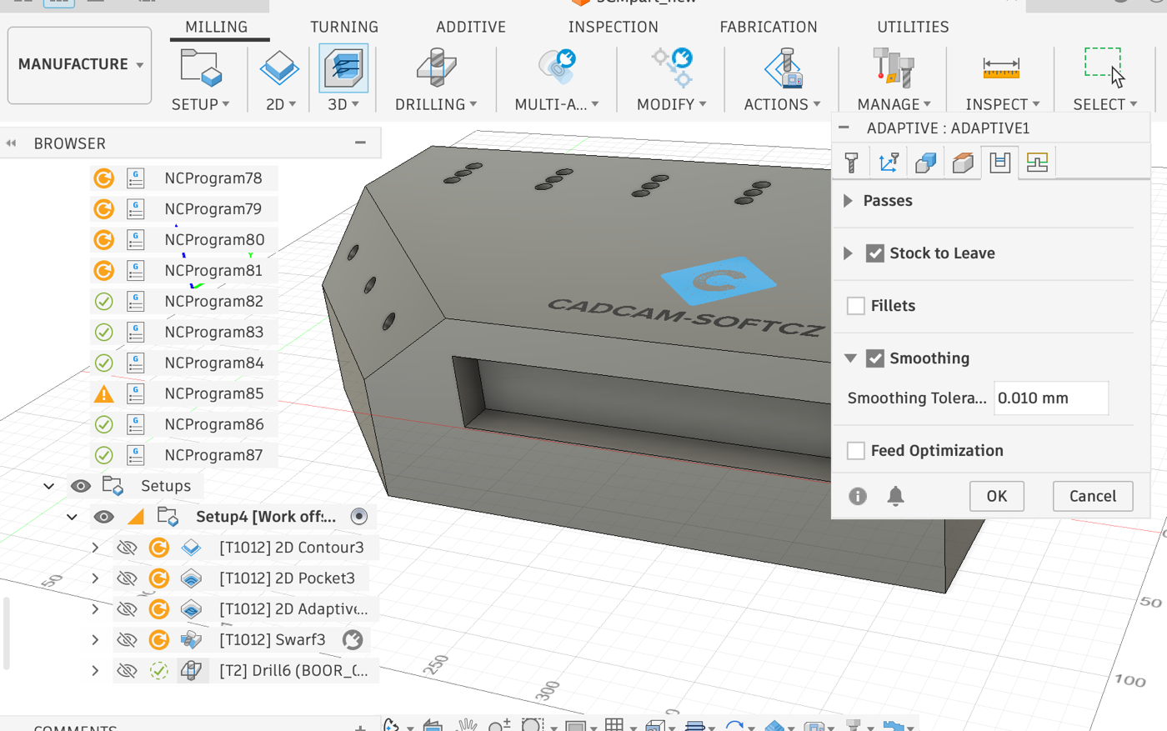Click the 2D milling strategy icon
This screenshot has width=1167, height=731.
[279, 68]
